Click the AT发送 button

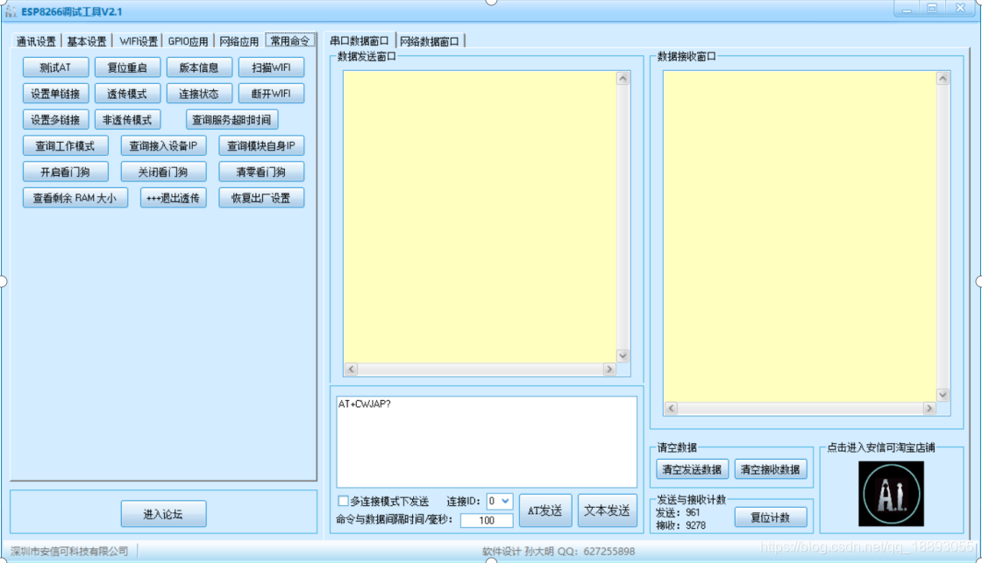544,510
